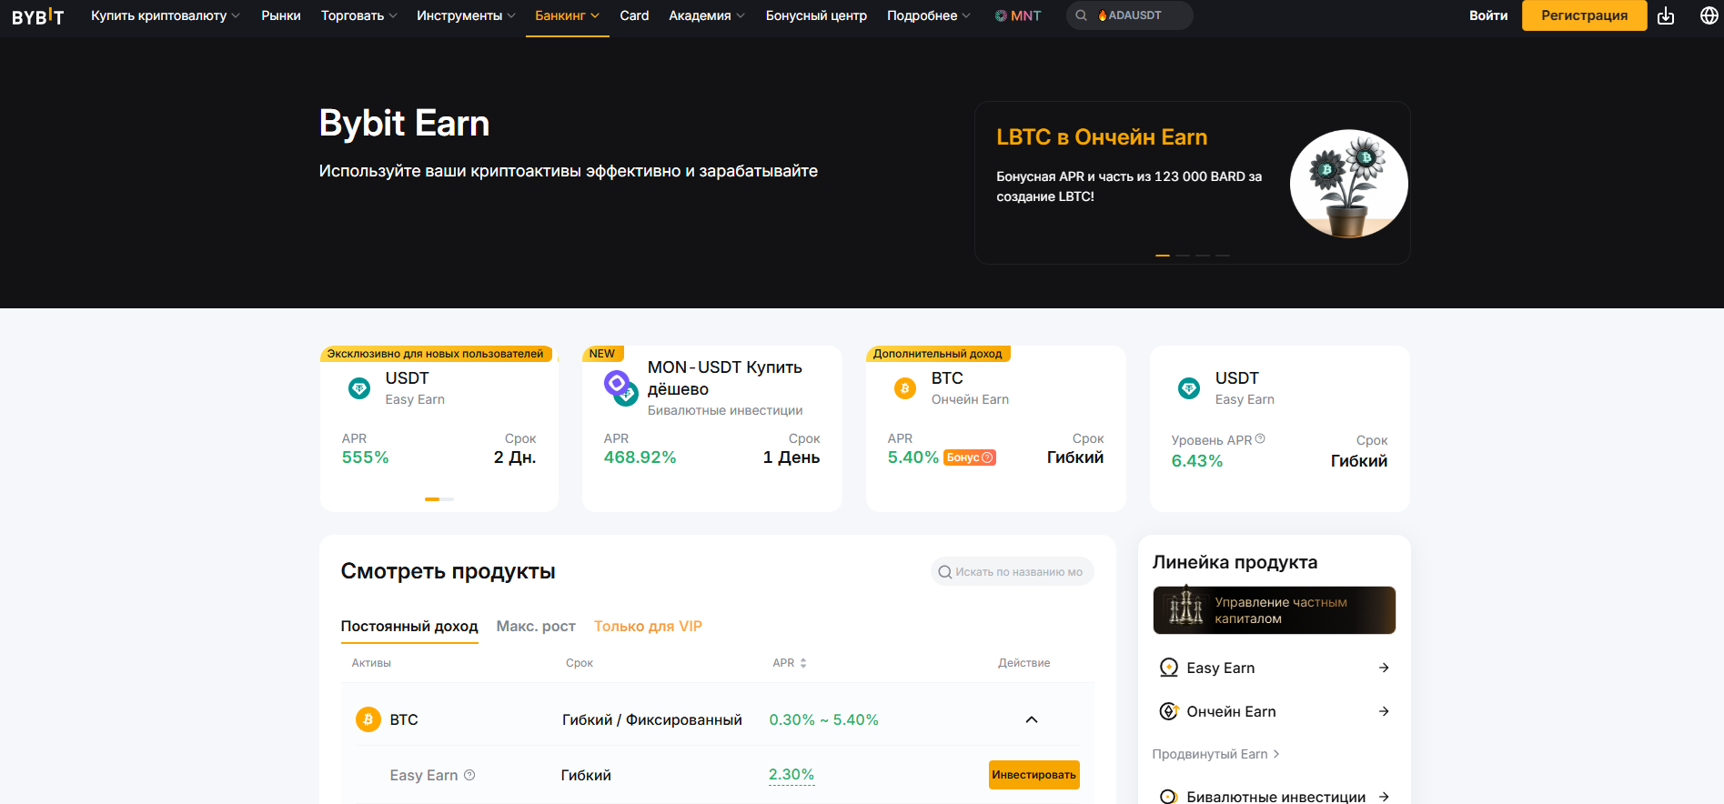Click the Бонус badge next to 5.40%
This screenshot has height=804, width=1724.
[970, 457]
